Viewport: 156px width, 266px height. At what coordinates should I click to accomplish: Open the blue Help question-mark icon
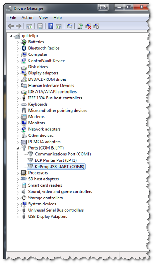click(x=51, y=26)
